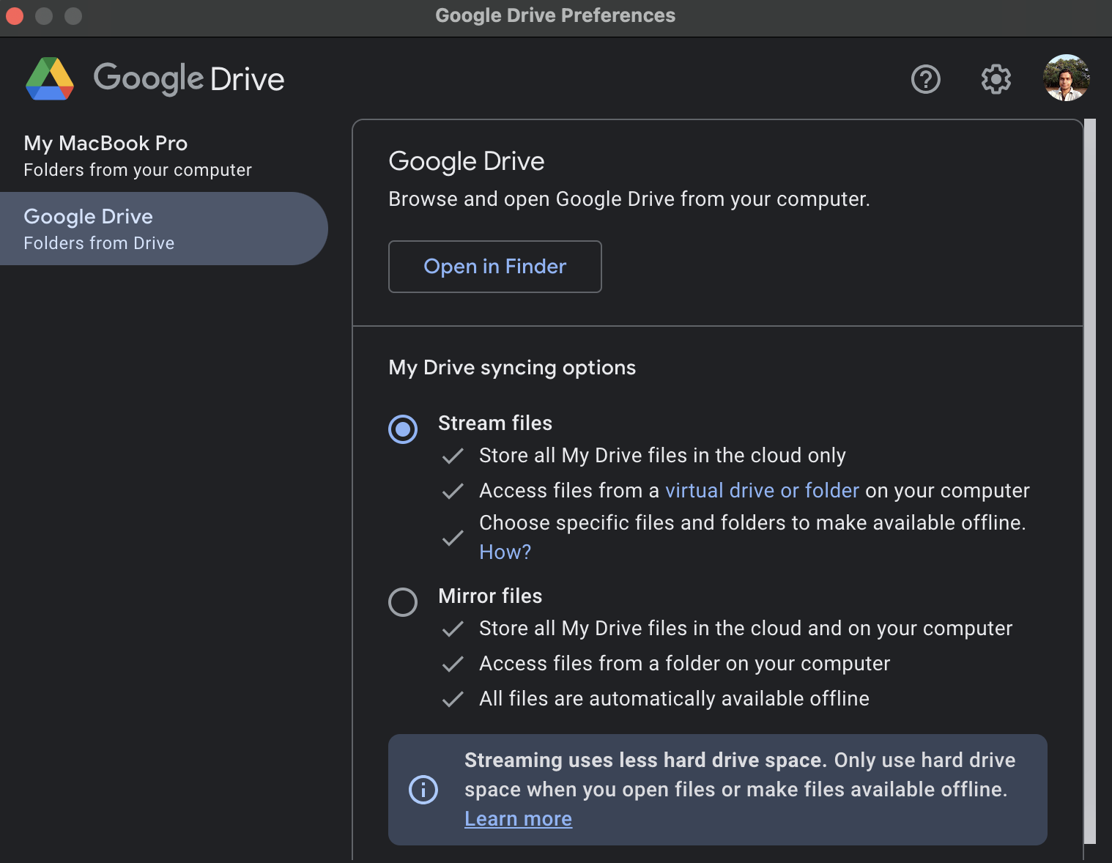1112x863 pixels.
Task: Select My MacBook Pro in sidebar
Action: 164,155
